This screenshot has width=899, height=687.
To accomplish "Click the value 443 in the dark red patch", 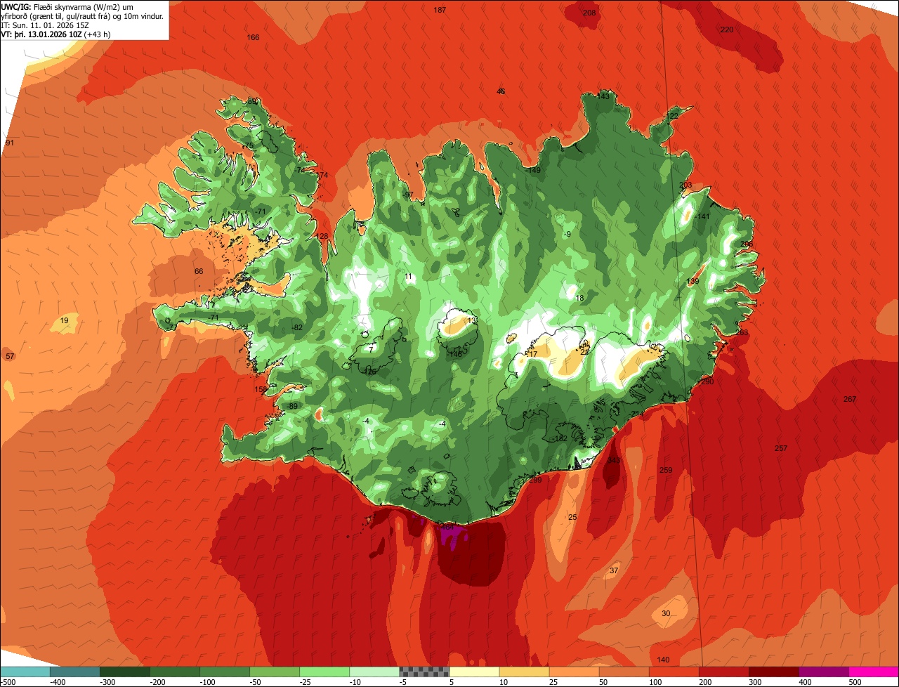I will (614, 460).
